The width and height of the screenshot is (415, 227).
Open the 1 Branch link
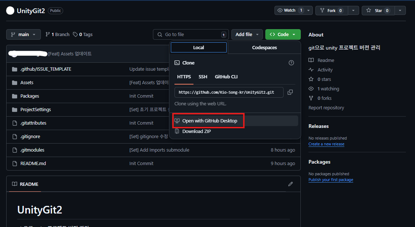(x=57, y=34)
